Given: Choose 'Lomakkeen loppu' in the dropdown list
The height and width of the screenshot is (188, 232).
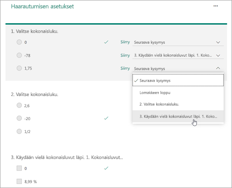Looking at the screenshot, I should (178, 92).
